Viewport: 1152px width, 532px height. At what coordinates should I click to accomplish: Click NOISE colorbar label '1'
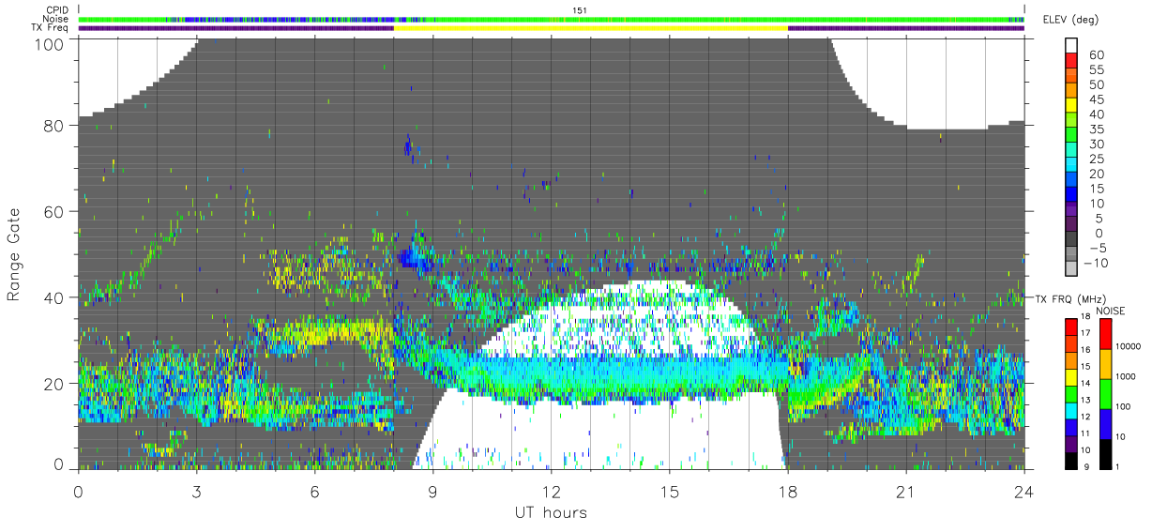[x=1115, y=466]
